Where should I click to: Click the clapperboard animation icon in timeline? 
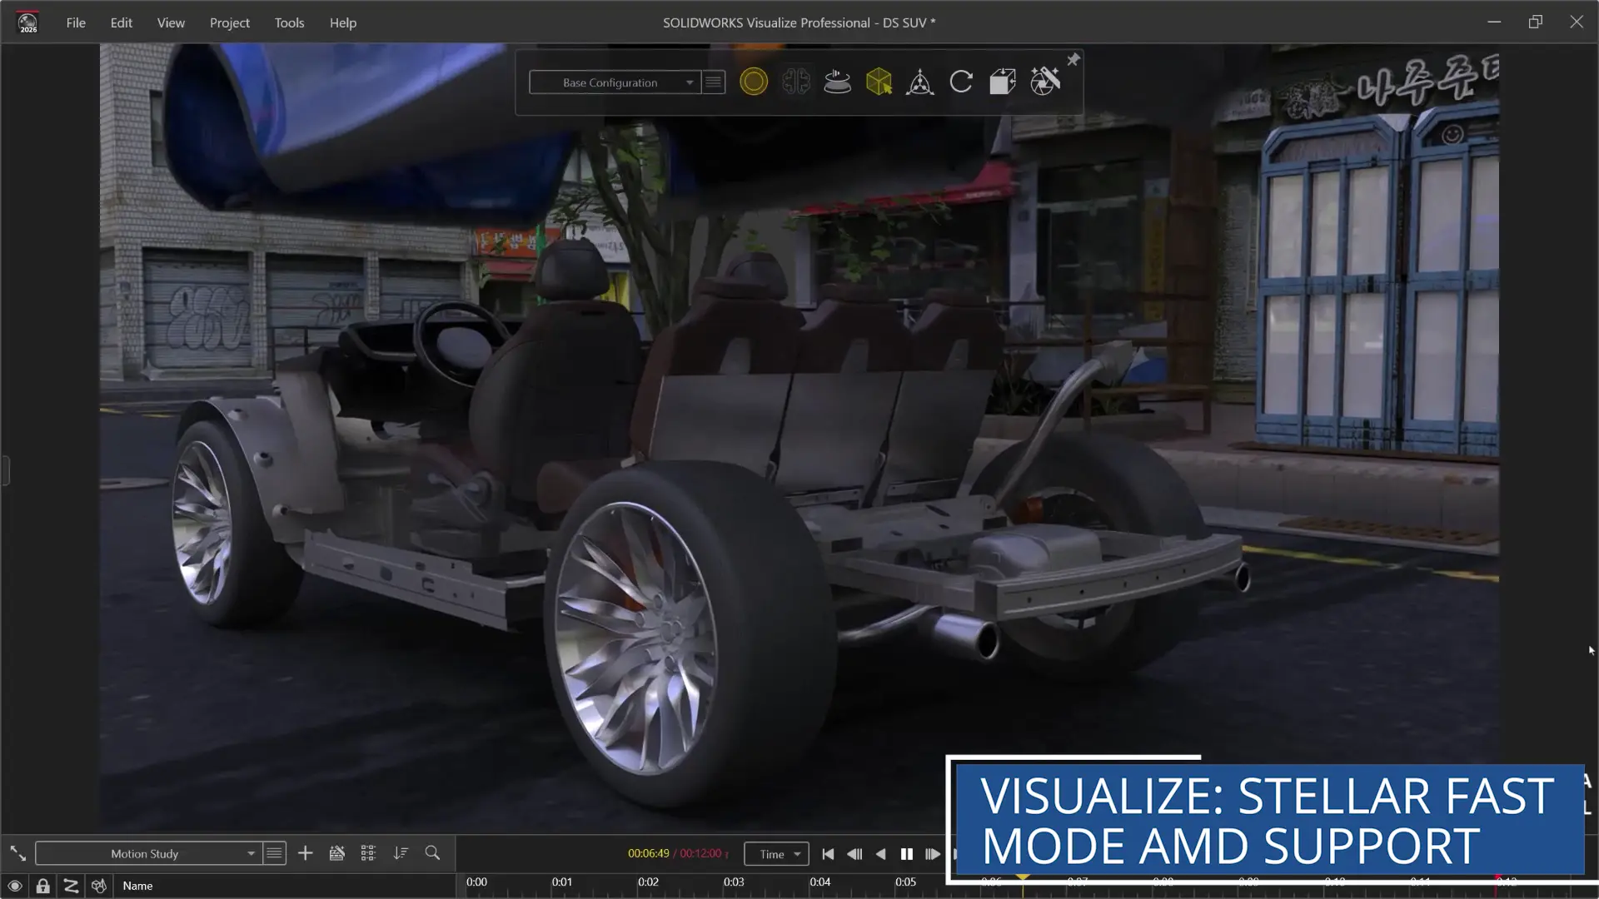coord(336,853)
